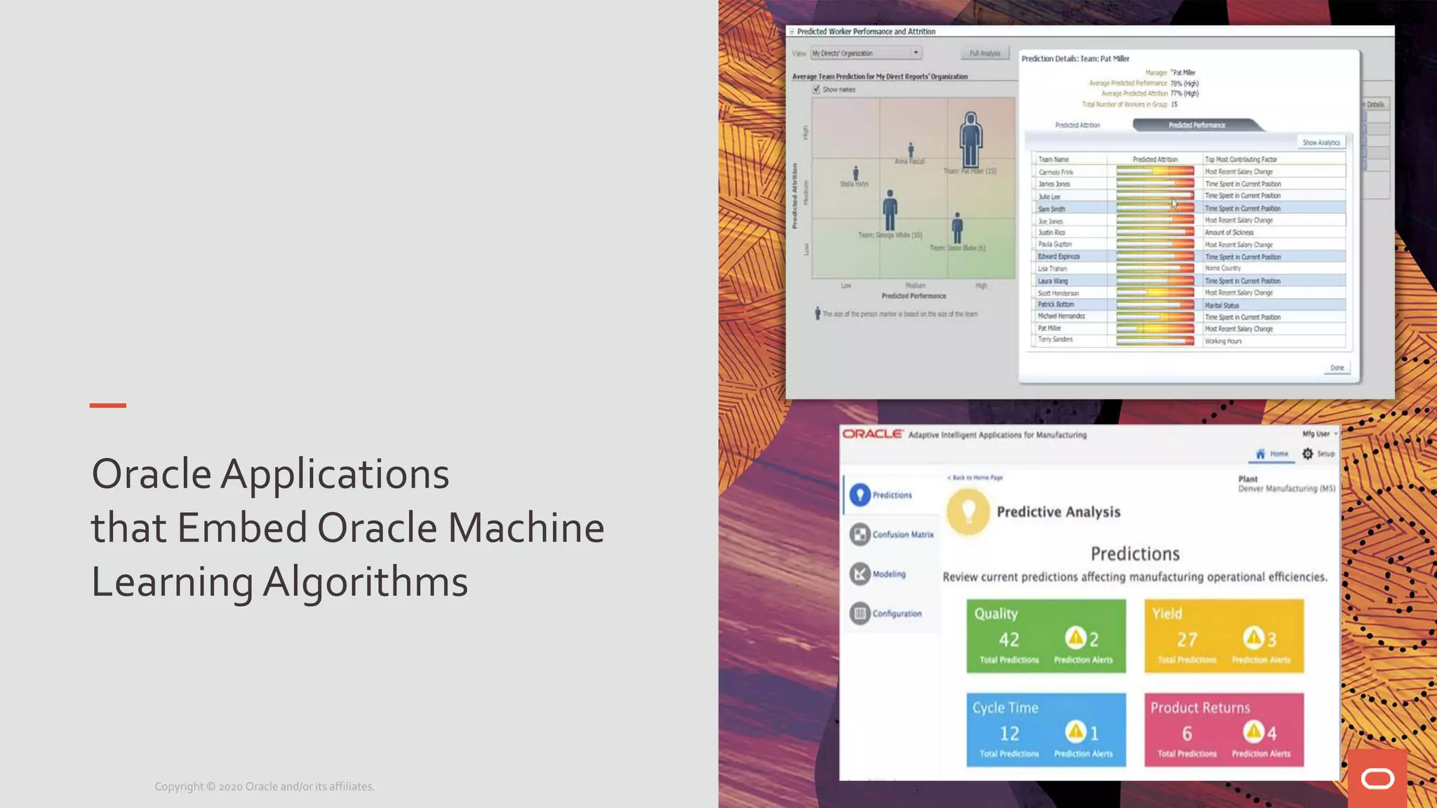
Task: Click the Product Returns alert warning icon
Action: point(1254,732)
